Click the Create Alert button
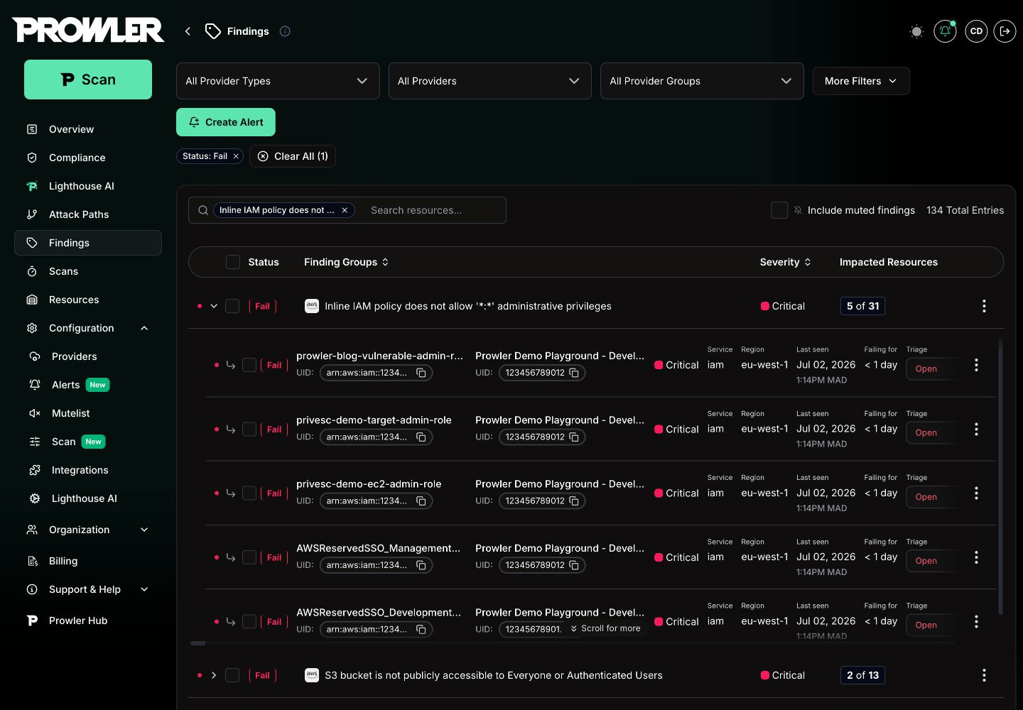Image resolution: width=1023 pixels, height=710 pixels. pyautogui.click(x=226, y=122)
